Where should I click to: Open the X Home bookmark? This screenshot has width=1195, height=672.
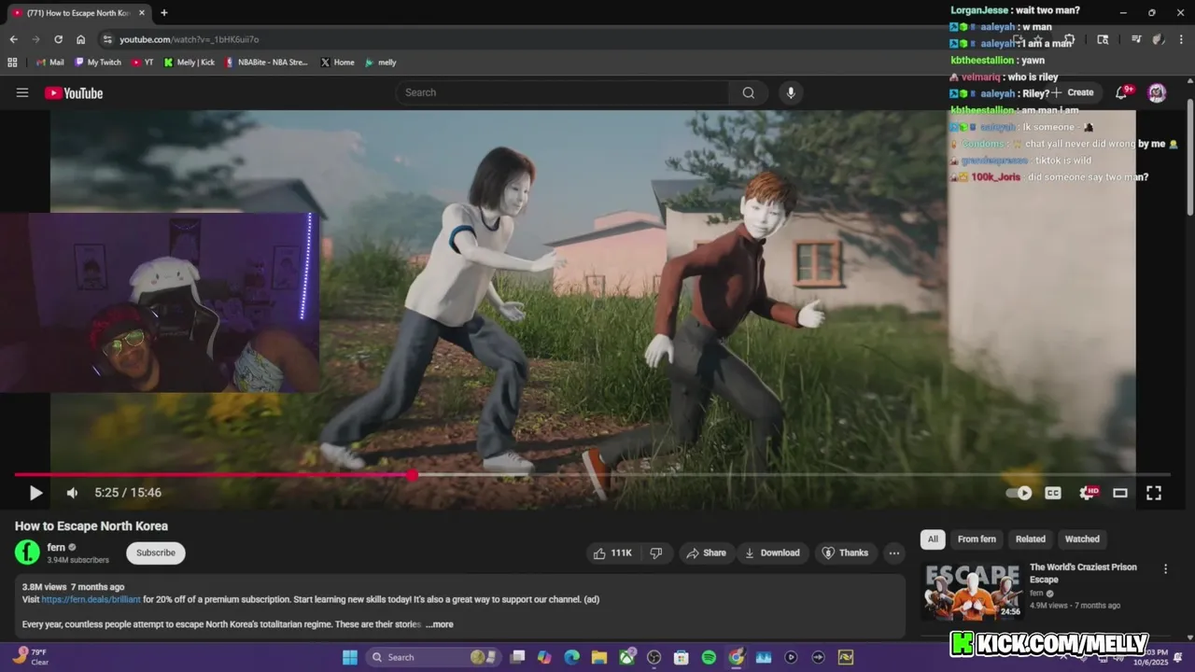[x=337, y=63]
